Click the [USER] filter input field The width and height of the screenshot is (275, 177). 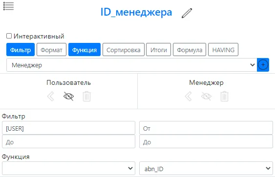point(68,128)
